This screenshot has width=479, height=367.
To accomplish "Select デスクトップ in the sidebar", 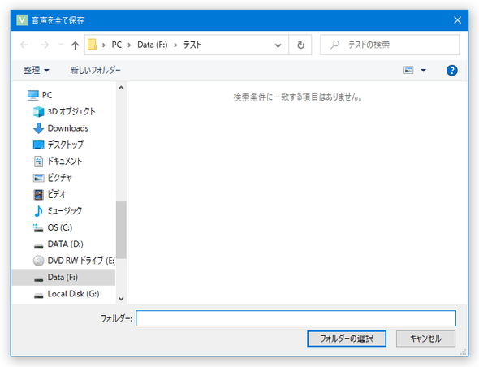I will [x=65, y=145].
